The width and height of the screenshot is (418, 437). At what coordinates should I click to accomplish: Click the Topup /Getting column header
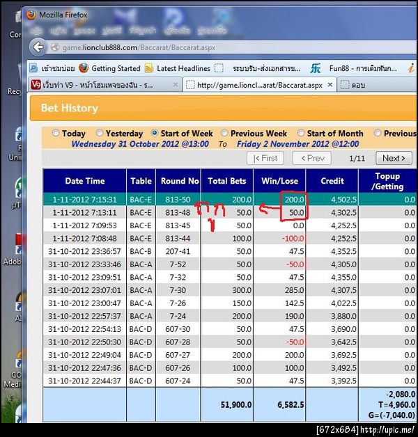(387, 181)
